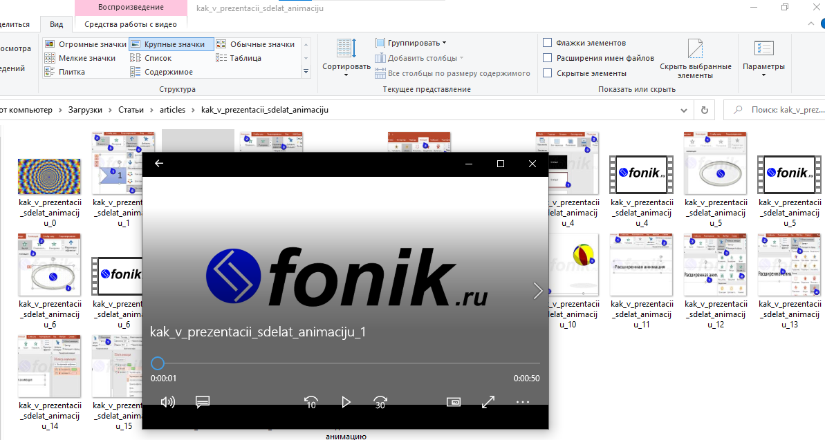
Task: Go back using video player arrow
Action: point(159,164)
